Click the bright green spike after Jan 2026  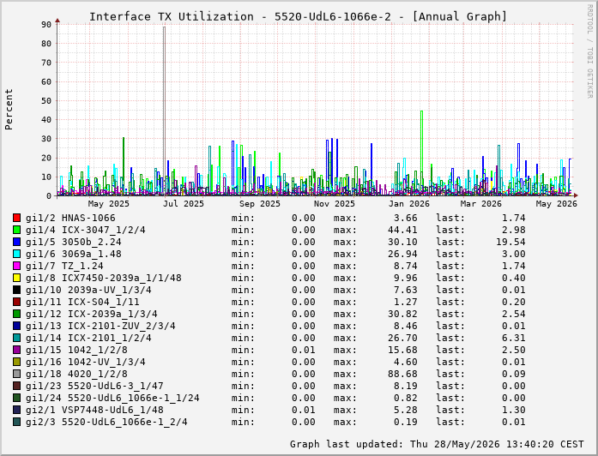pyautogui.click(x=421, y=153)
